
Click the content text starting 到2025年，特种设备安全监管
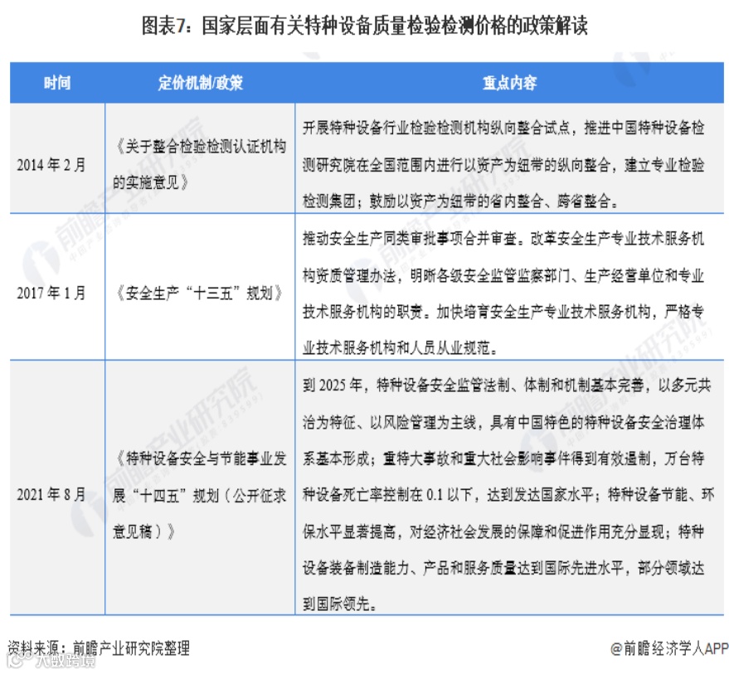pyautogui.click(x=508, y=494)
